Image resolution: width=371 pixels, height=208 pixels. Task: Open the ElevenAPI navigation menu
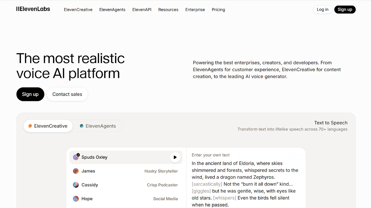[x=142, y=10]
